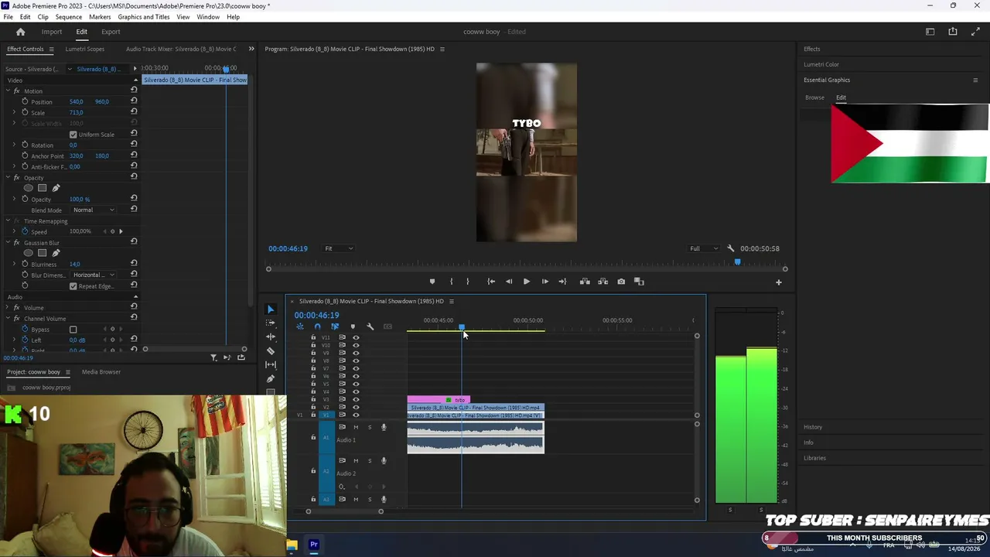The height and width of the screenshot is (557, 990).
Task: Toggle animation stopwatch for Position
Action: (x=25, y=101)
